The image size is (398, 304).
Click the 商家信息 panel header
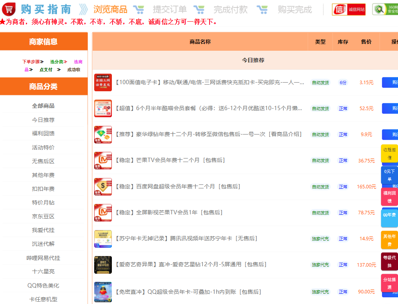(44, 41)
